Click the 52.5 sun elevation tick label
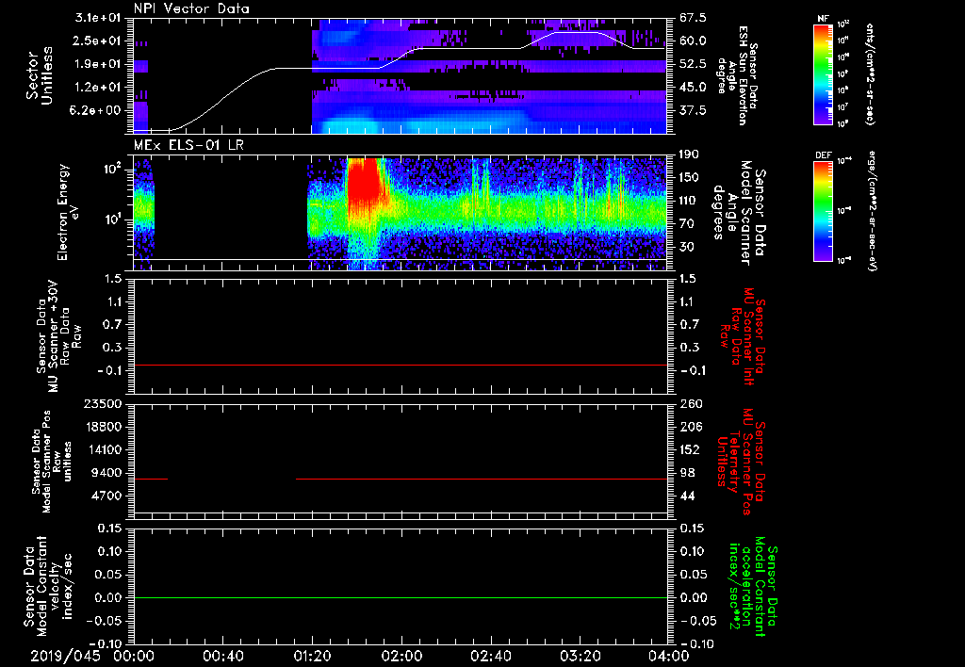 pyautogui.click(x=693, y=64)
